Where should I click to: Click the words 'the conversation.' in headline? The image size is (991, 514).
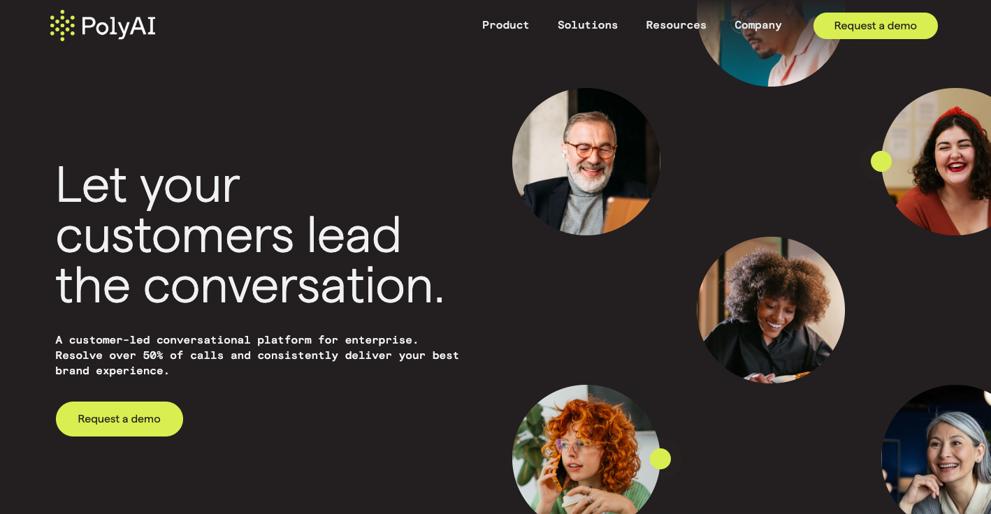pos(249,286)
